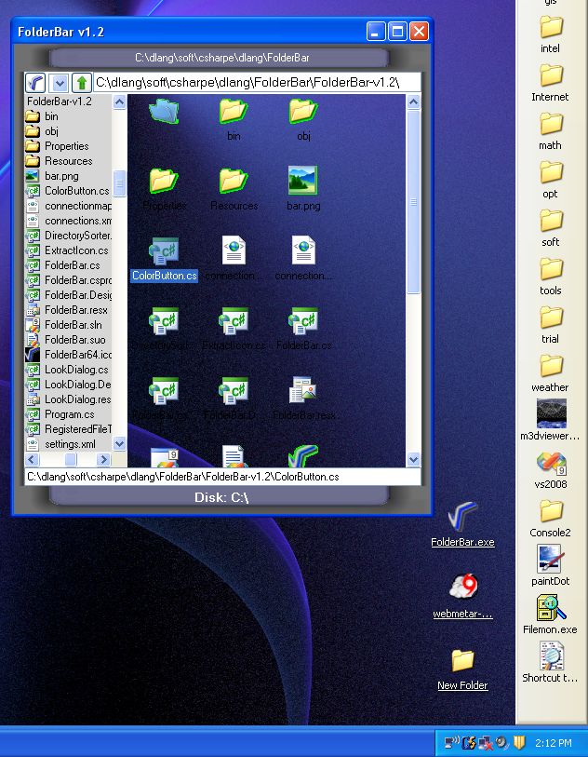This screenshot has height=757, width=588.
Task: Select the ColorButton.cs icon in icon view
Action: [164, 250]
